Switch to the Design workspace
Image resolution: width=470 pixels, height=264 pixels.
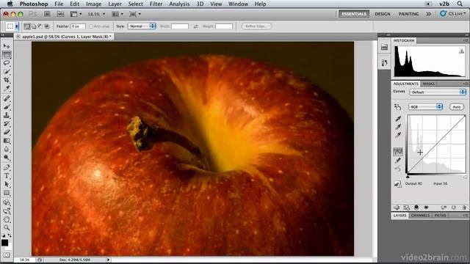[383, 14]
